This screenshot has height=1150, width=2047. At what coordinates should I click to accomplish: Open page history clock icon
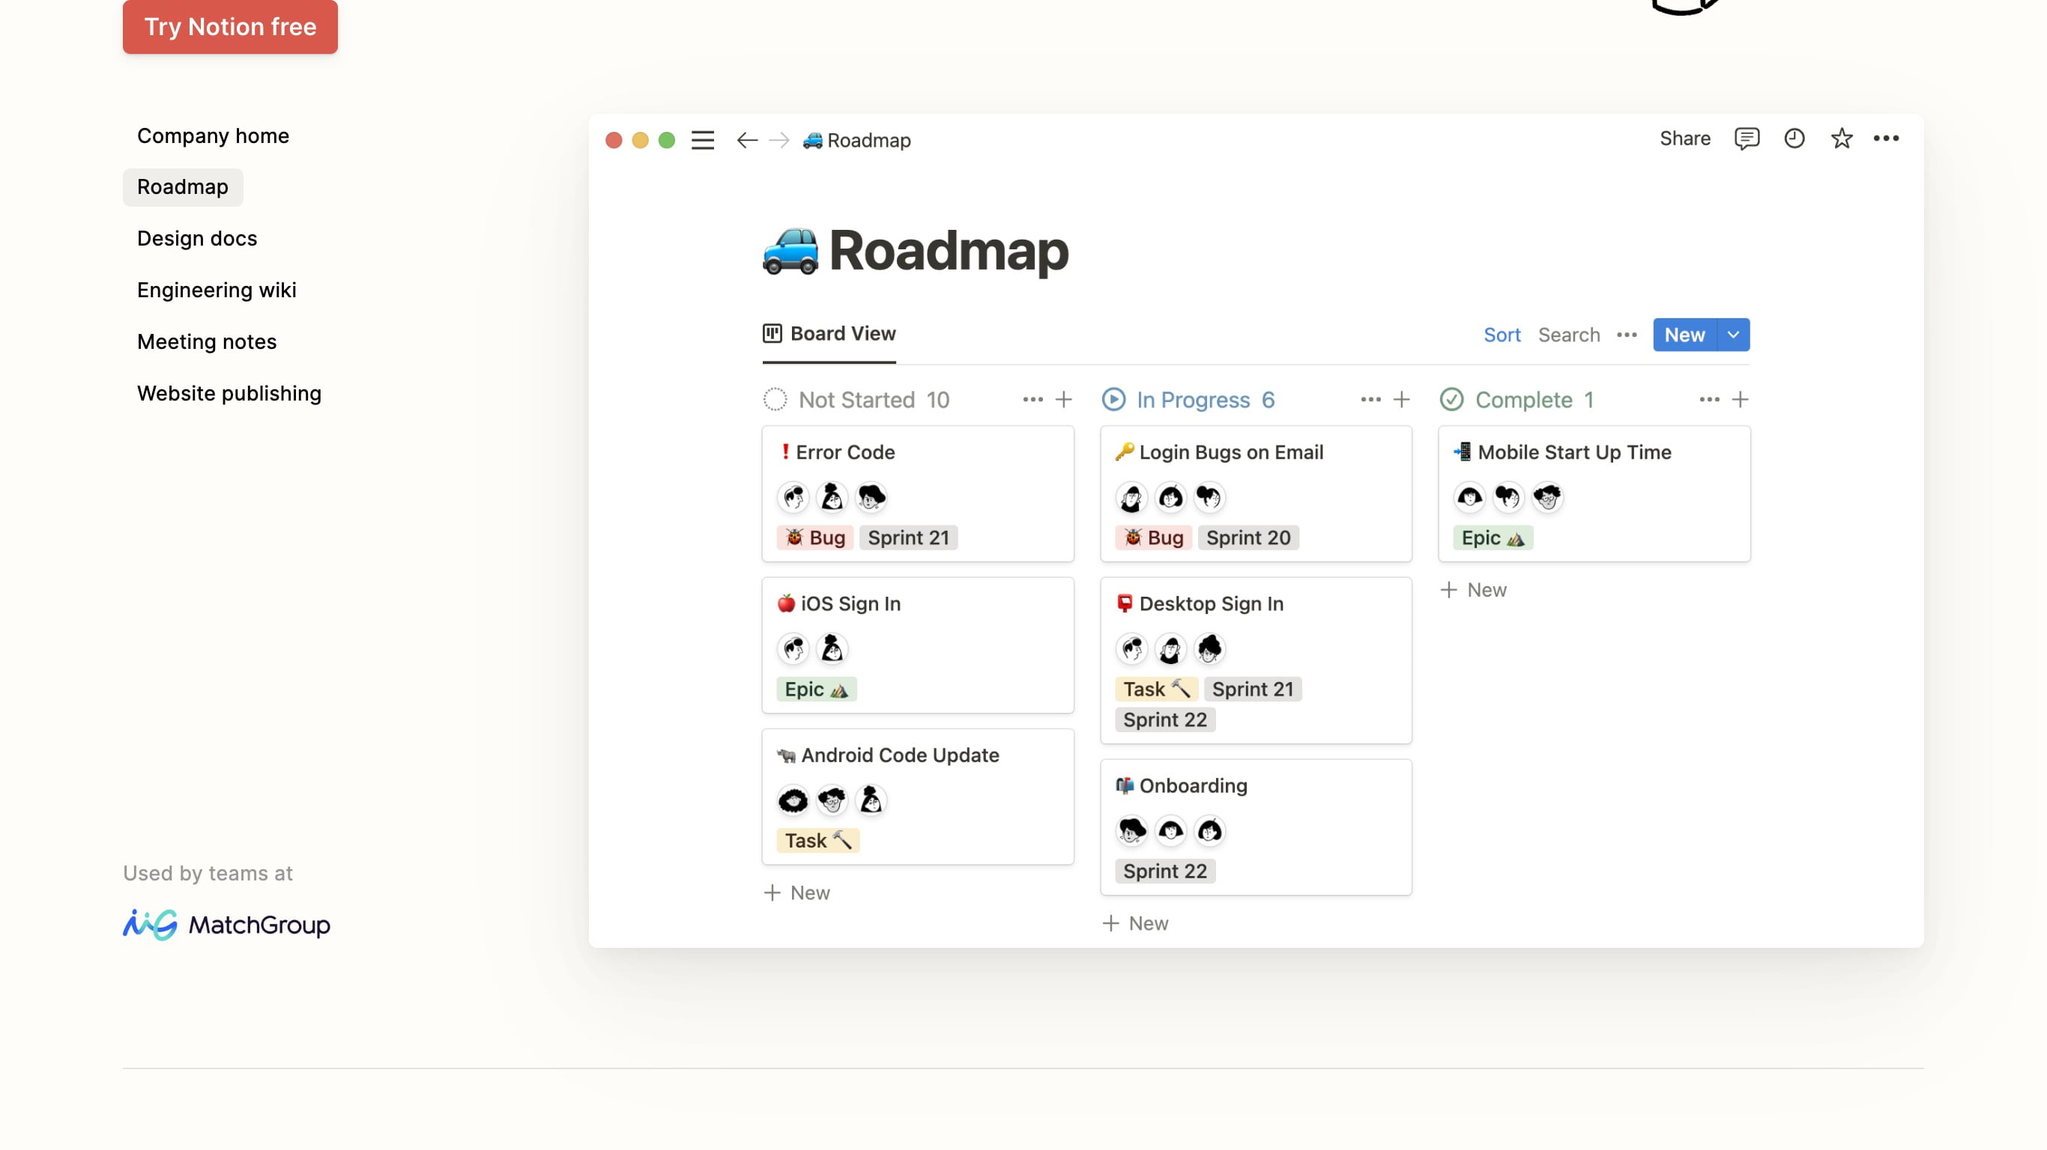point(1794,139)
